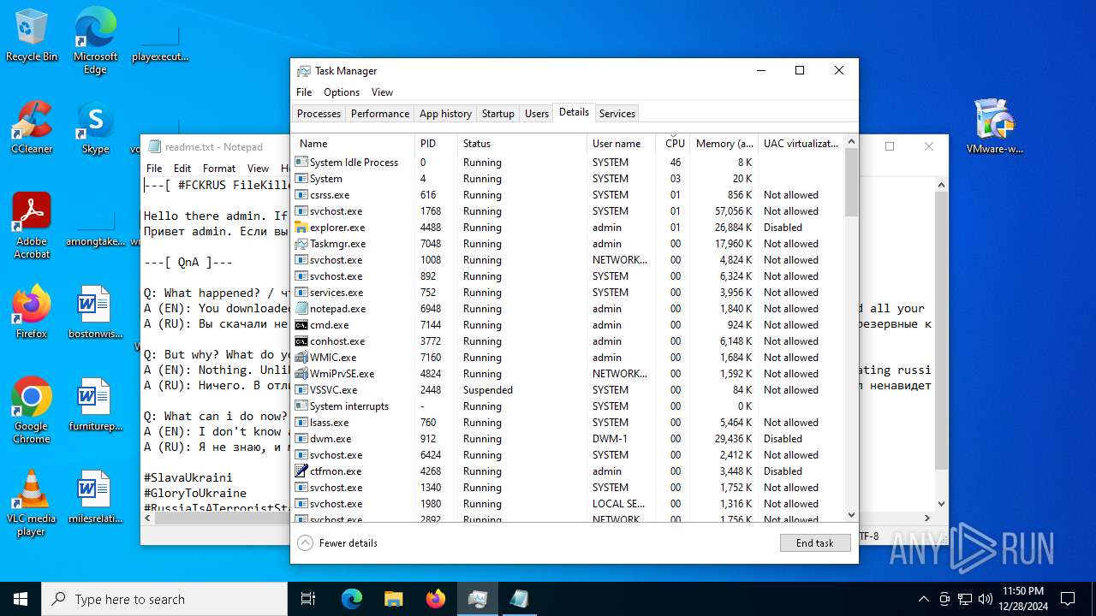
Task: Sort by Memory column header
Action: coord(724,144)
